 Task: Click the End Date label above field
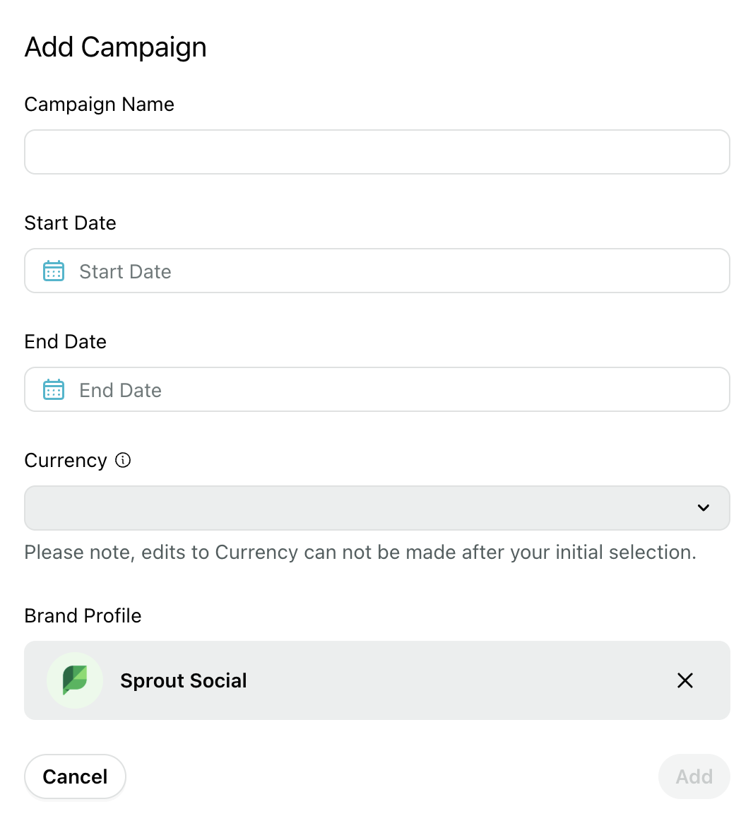(x=66, y=342)
